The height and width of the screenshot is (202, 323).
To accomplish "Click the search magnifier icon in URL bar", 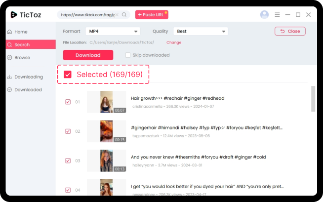I will pyautogui.click(x=125, y=15).
